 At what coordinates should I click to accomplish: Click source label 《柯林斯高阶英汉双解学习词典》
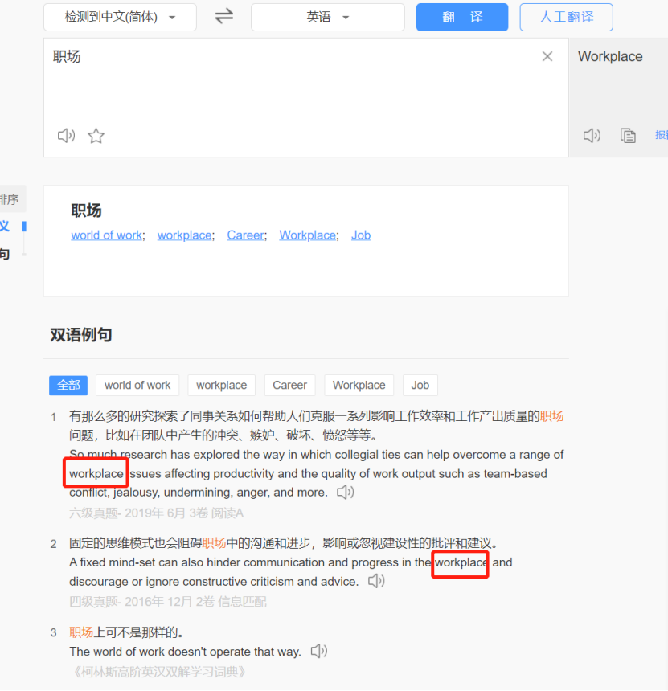[158, 672]
